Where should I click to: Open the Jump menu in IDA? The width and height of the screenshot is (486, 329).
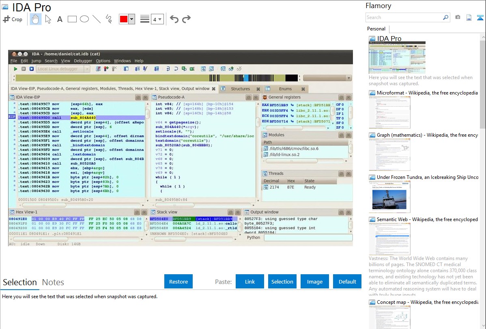pos(36,61)
